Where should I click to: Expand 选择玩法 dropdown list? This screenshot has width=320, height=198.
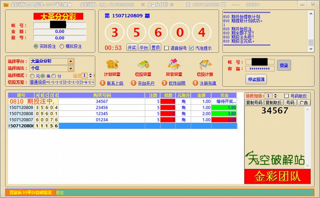click(71, 69)
